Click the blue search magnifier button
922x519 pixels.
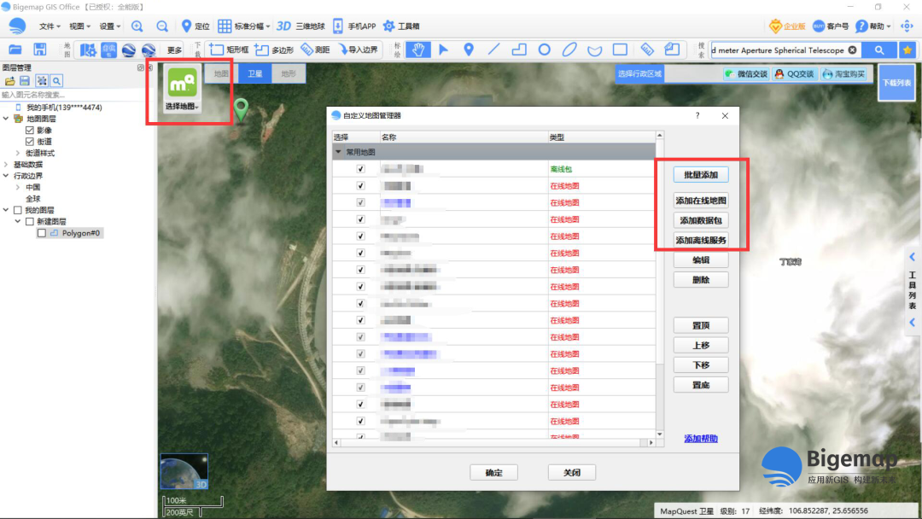879,50
